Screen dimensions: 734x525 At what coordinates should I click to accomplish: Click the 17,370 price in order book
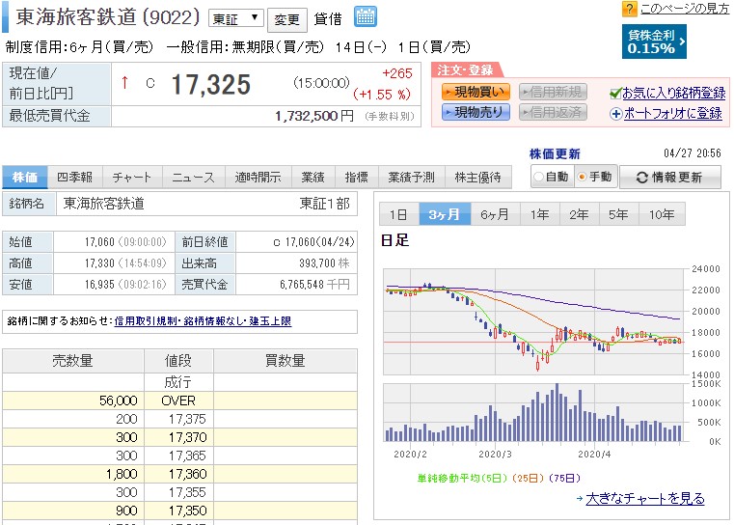click(187, 437)
